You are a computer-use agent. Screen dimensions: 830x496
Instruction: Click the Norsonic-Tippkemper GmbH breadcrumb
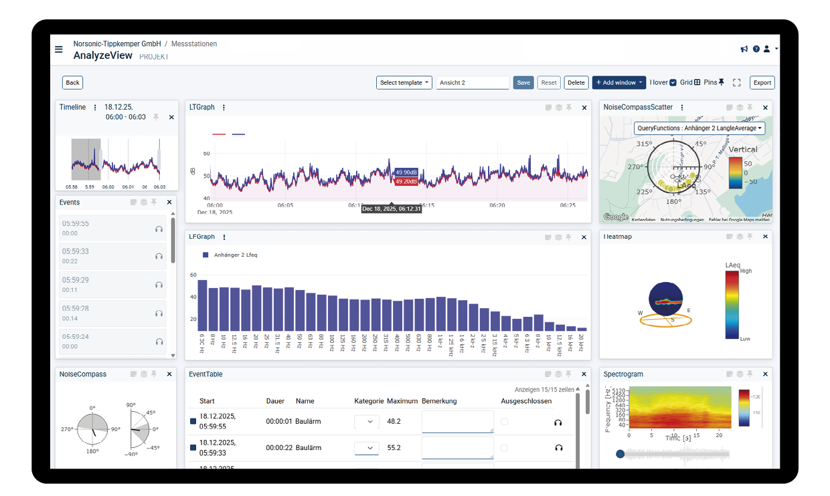pos(116,44)
